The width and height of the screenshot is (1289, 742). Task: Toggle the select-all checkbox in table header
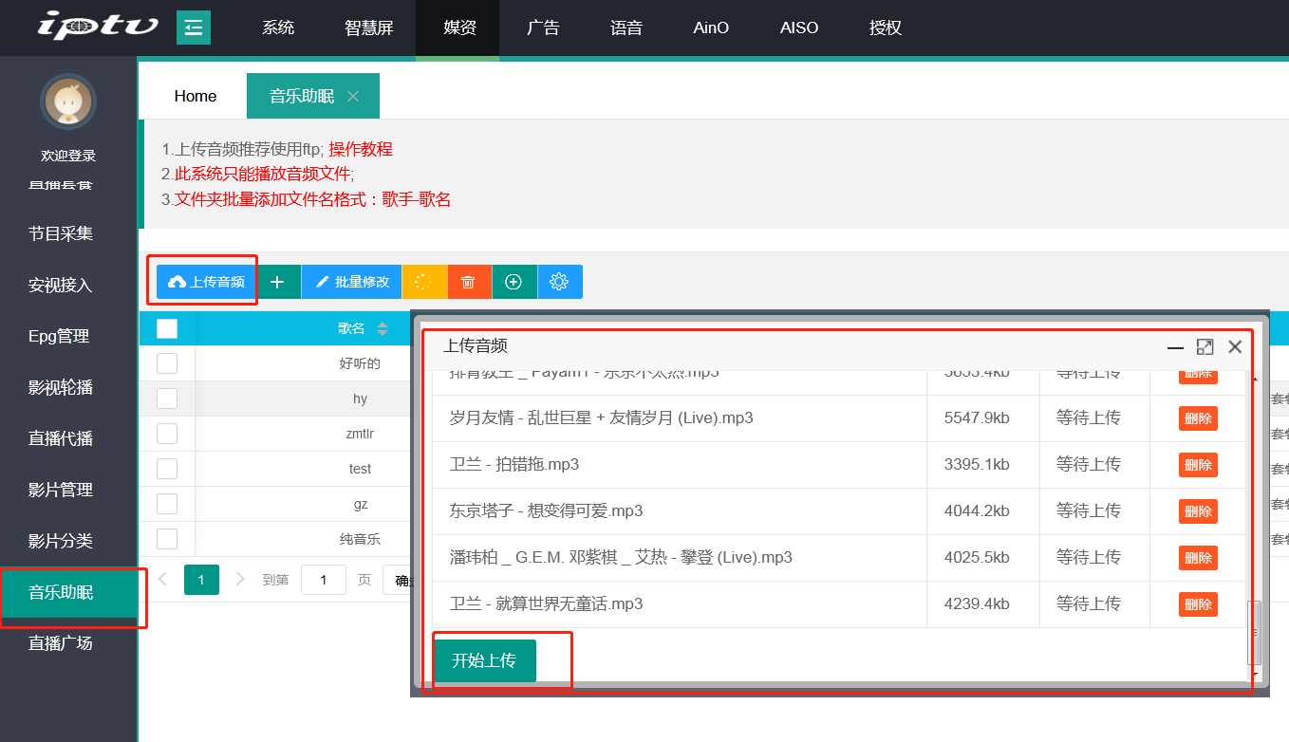(167, 328)
